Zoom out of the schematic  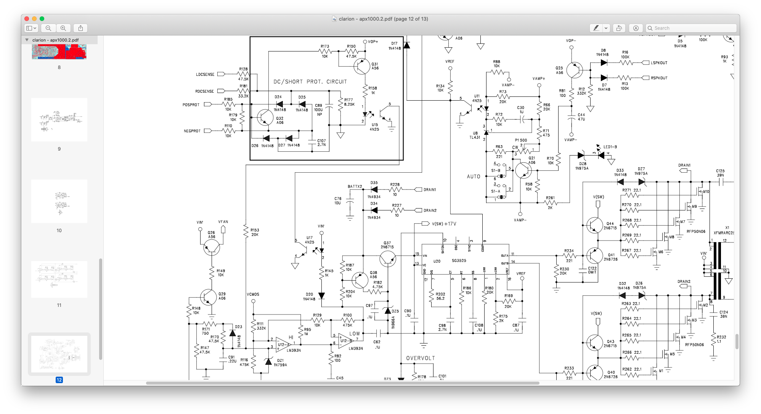click(x=48, y=28)
